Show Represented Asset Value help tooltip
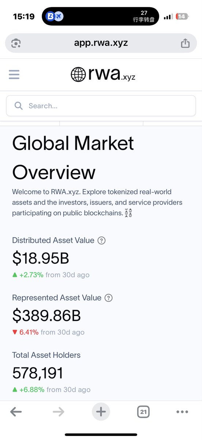Screen dimensions: 202x440 coord(109,298)
